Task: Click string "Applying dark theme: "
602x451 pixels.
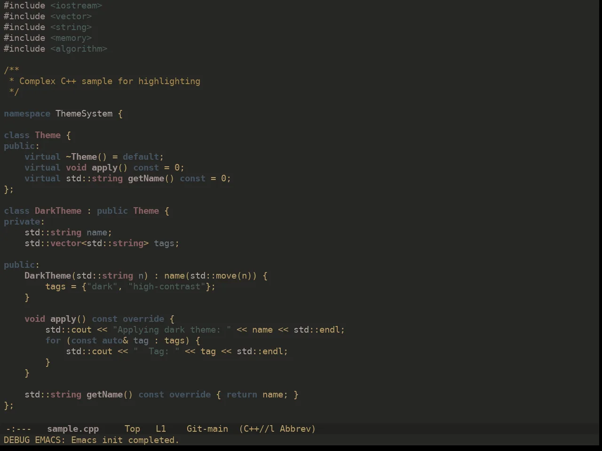Action: pos(172,330)
